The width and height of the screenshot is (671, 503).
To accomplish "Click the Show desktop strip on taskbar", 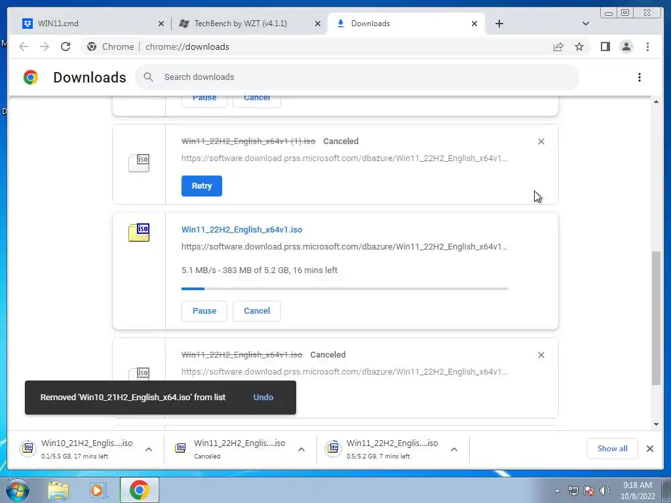I will point(666,491).
